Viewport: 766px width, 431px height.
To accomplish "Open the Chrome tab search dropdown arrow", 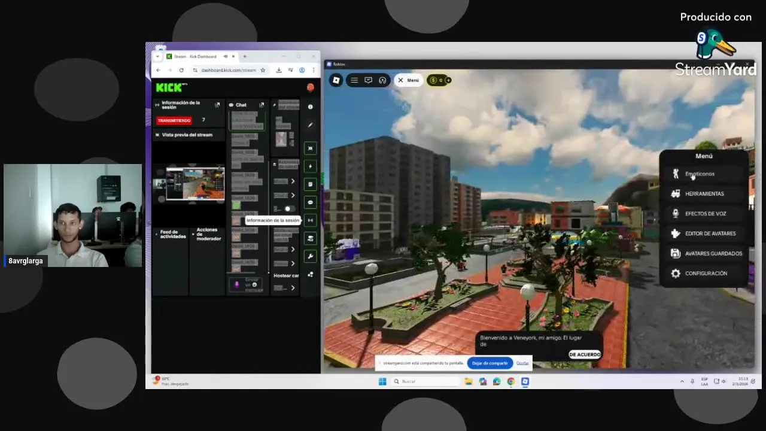I will 157,56.
